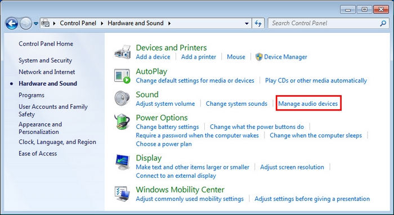Click Require a password when computer wakes

[x=197, y=136]
